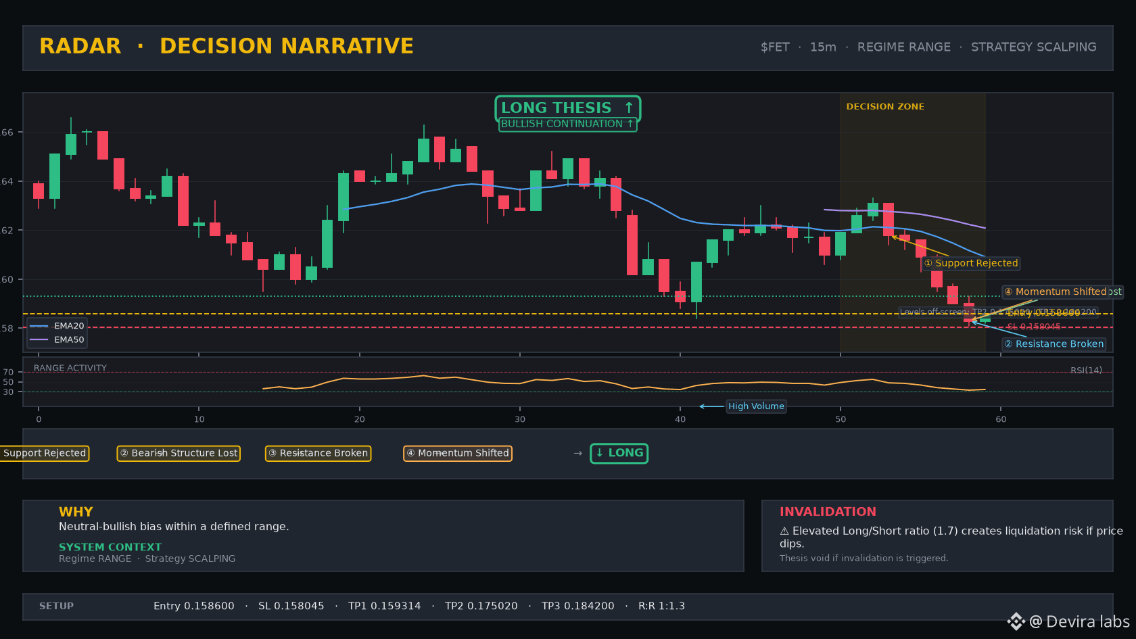This screenshot has height=639, width=1136.
Task: Click the 62 price axis tick
Action: pos(7,231)
